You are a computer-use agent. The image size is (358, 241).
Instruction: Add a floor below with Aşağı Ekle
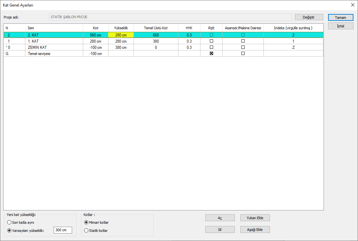[x=255, y=230]
